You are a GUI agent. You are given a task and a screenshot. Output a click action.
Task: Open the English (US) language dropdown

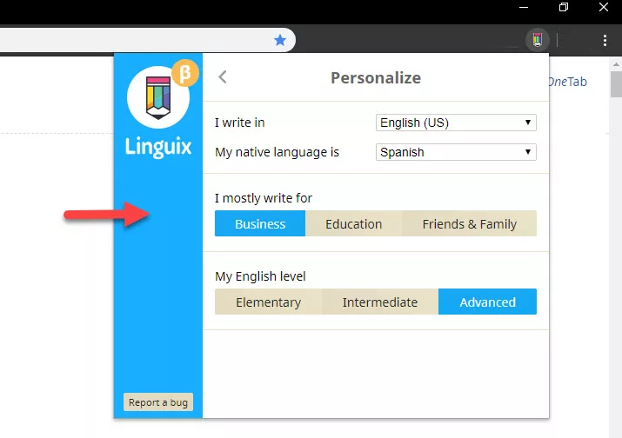coord(456,123)
